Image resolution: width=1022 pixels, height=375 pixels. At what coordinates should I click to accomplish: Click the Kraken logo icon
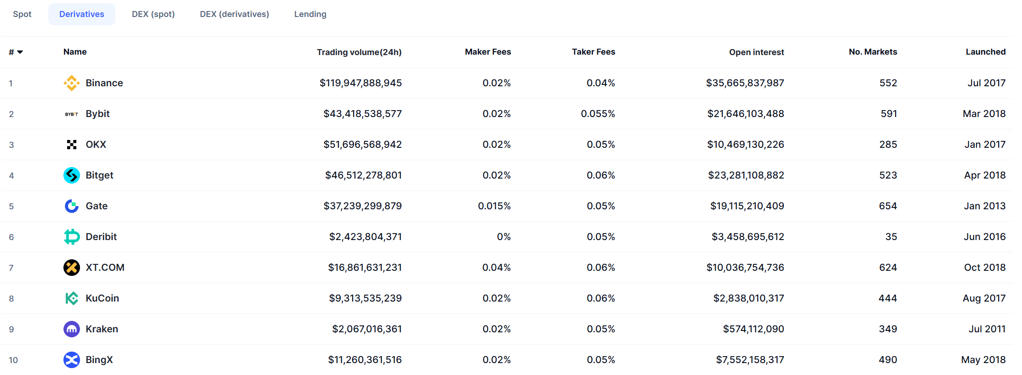coord(71,329)
